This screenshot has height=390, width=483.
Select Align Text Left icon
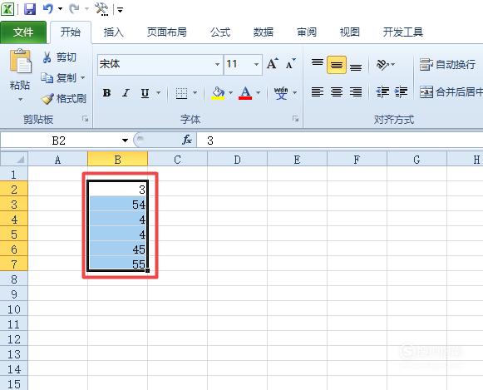(318, 91)
